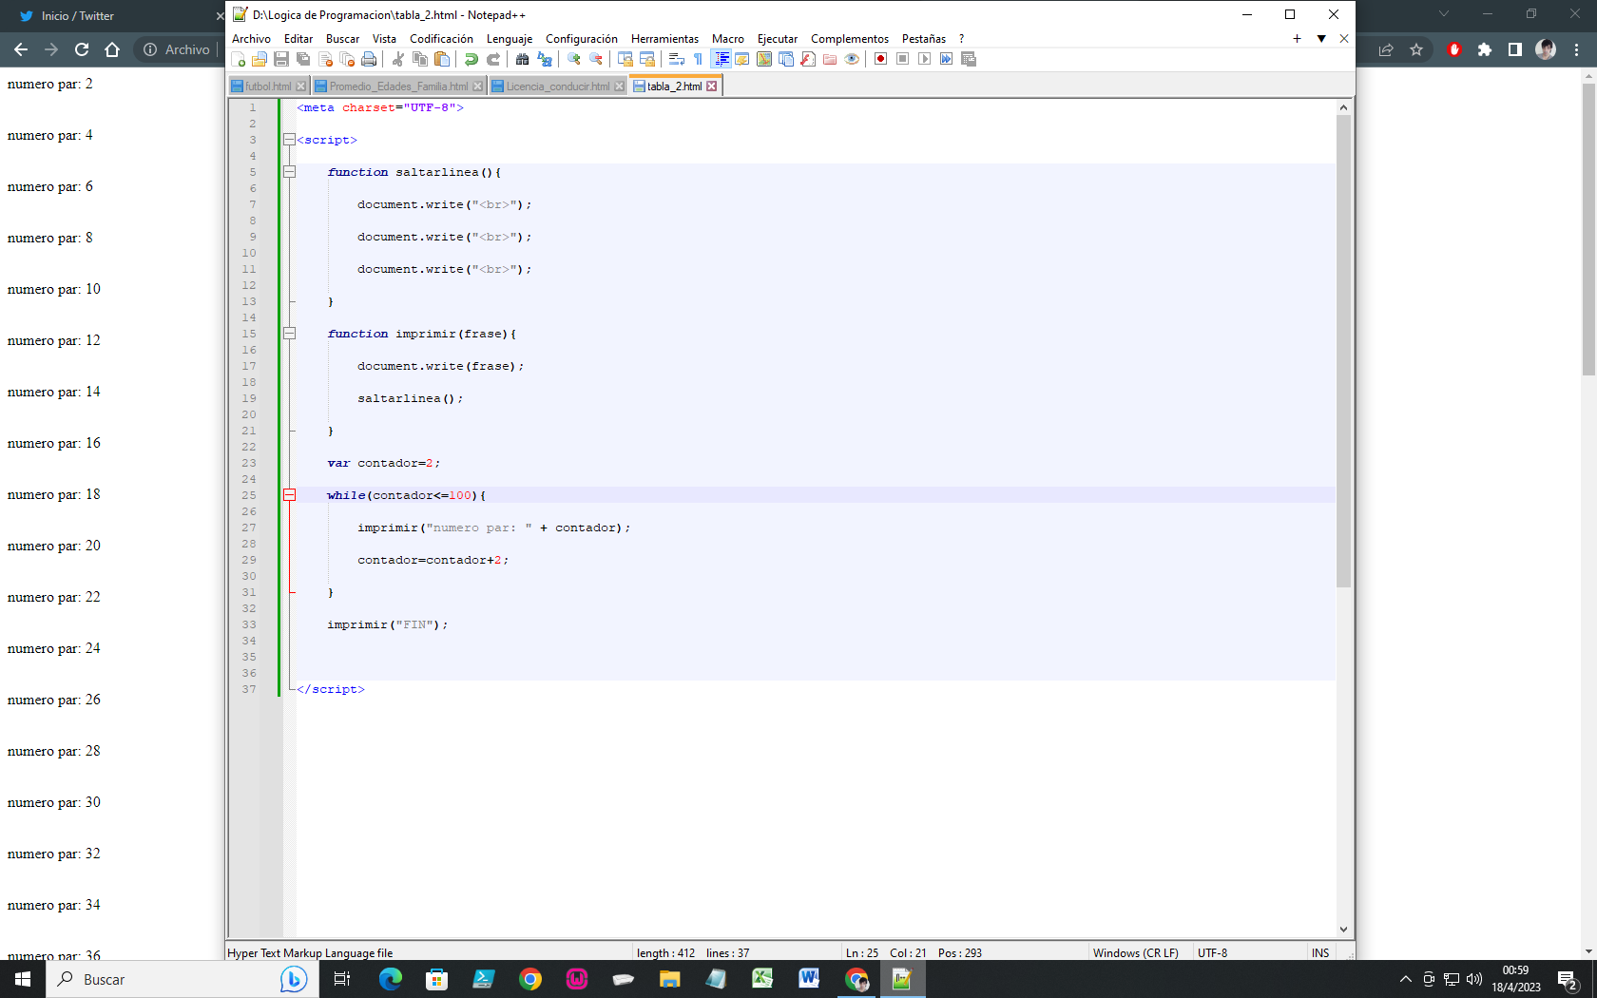Close the current document via toolbar
This screenshot has width=1597, height=998.
[x=325, y=59]
